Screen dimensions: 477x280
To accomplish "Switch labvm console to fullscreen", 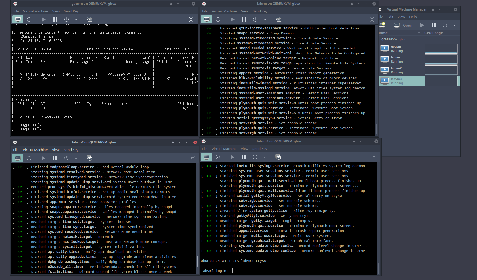I will (x=372, y=19).
